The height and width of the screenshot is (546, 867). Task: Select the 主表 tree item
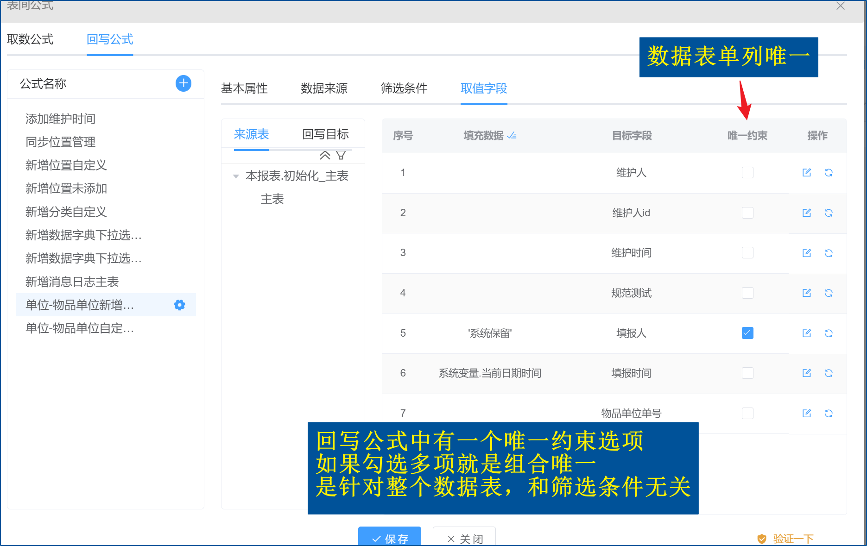[272, 199]
